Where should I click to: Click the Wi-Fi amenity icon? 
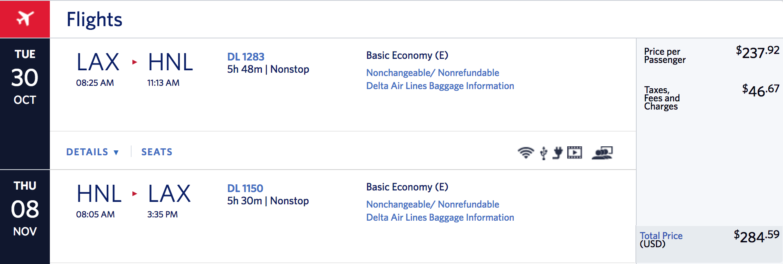pos(526,152)
